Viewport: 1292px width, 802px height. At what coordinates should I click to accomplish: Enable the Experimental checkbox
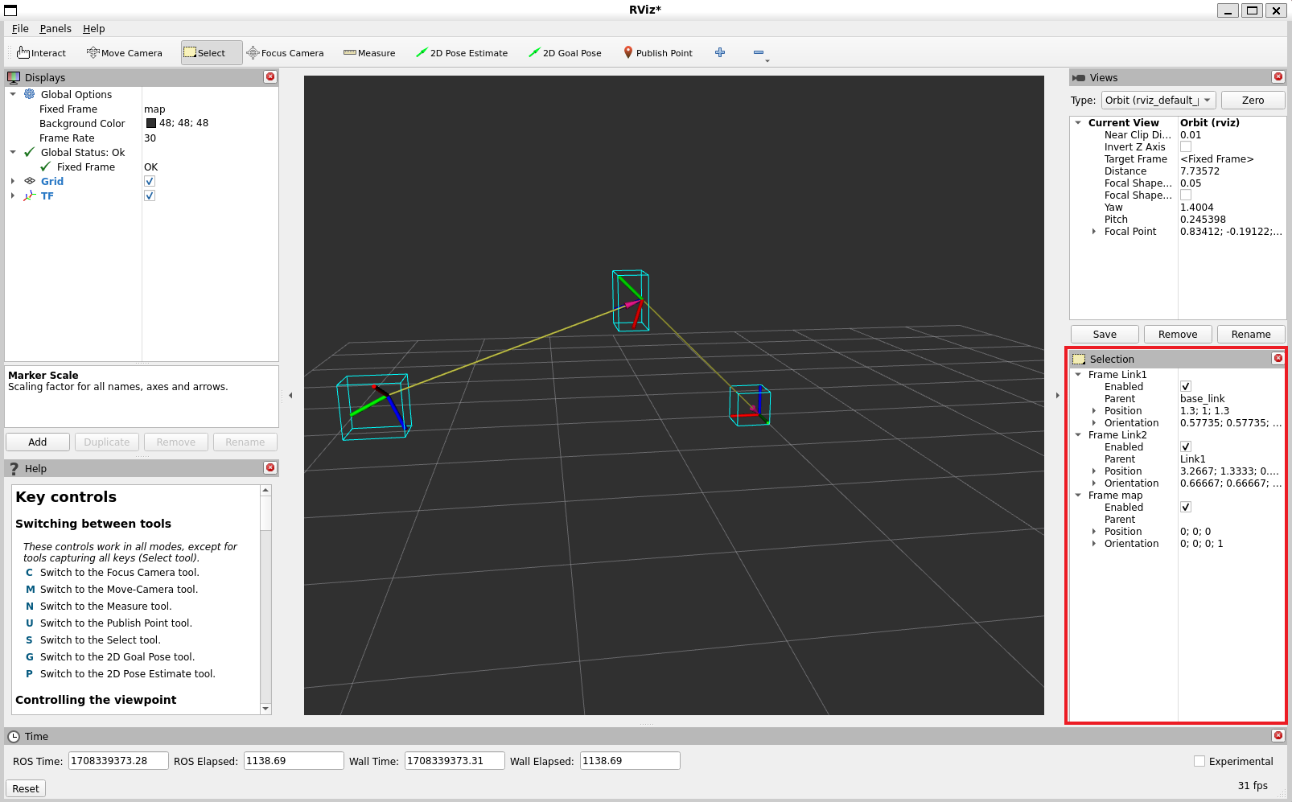point(1199,762)
